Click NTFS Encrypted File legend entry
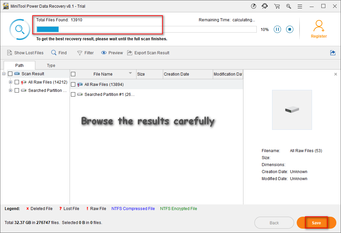The height and width of the screenshot is (233, 341). [x=178, y=209]
